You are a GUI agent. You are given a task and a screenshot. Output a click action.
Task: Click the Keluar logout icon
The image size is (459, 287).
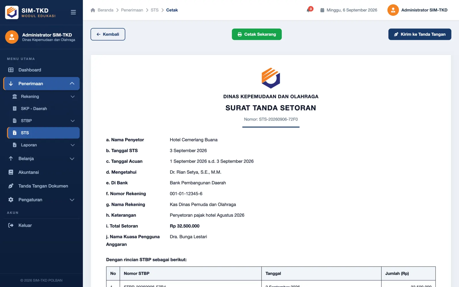(x=11, y=225)
